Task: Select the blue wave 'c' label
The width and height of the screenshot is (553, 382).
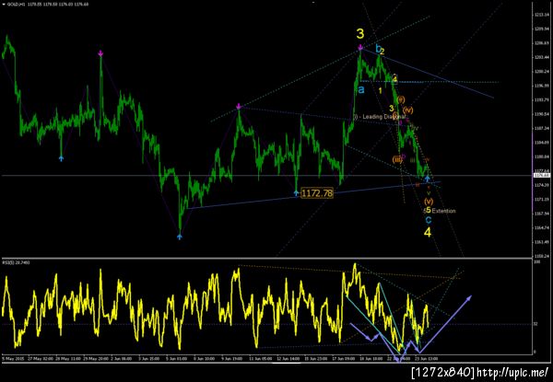Action: point(428,220)
